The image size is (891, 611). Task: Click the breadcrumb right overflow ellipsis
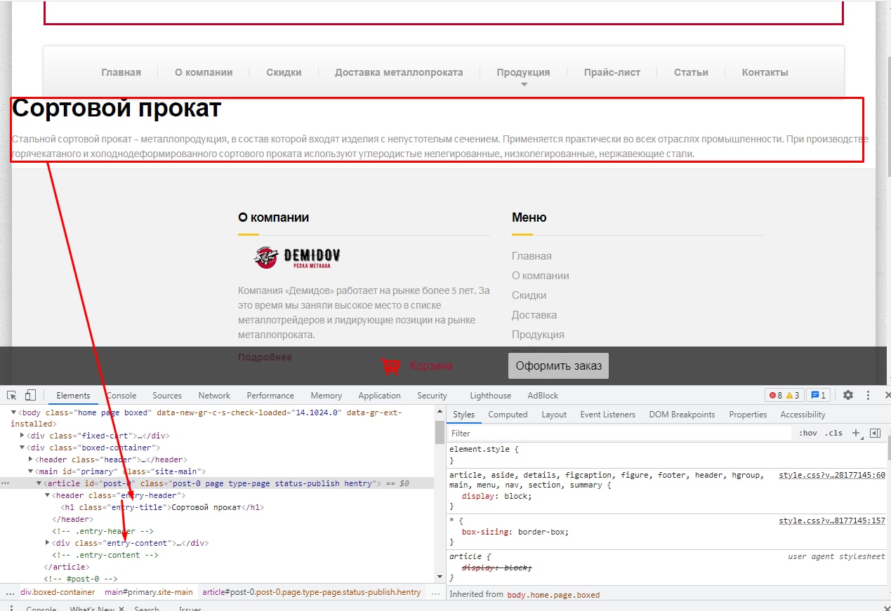tap(435, 592)
